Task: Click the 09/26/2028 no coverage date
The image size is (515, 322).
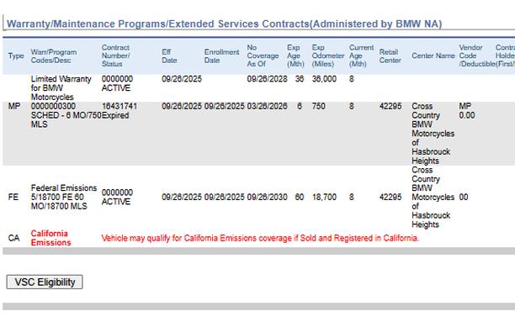Action: 267,79
